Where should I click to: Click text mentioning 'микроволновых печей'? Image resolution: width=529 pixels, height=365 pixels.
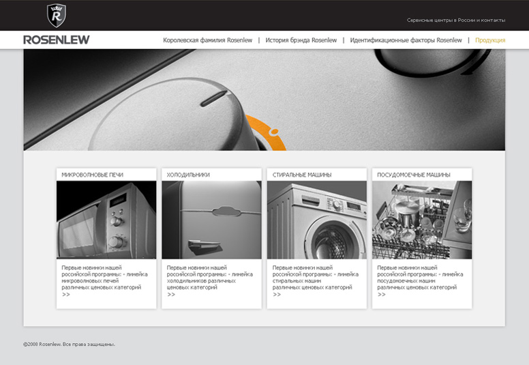(90, 280)
